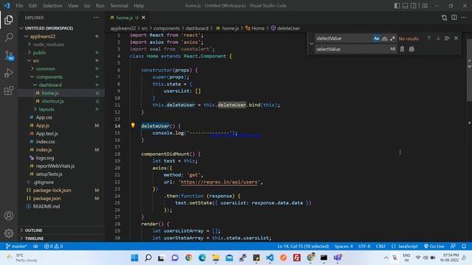Click Spaces: 4 indentation setting
Screen dimensions: 472x265
pos(344,247)
